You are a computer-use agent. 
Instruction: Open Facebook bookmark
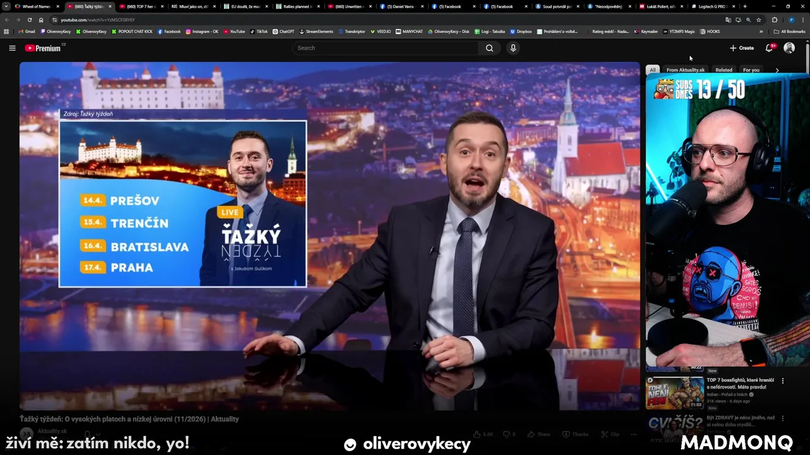[169, 32]
